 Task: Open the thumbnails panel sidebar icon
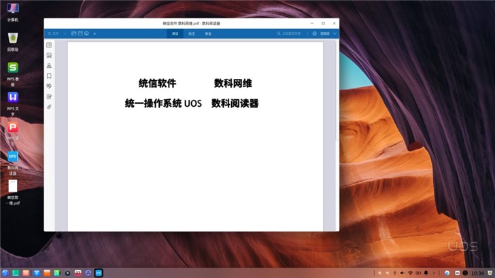[49, 56]
